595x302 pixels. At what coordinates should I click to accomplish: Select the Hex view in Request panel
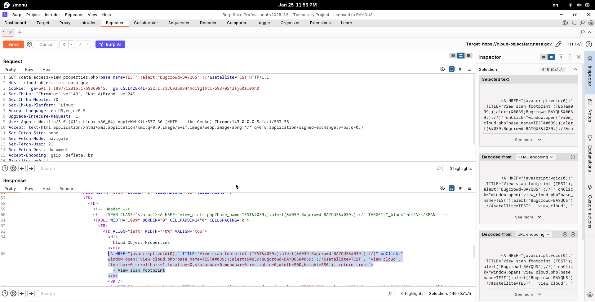[47, 70]
